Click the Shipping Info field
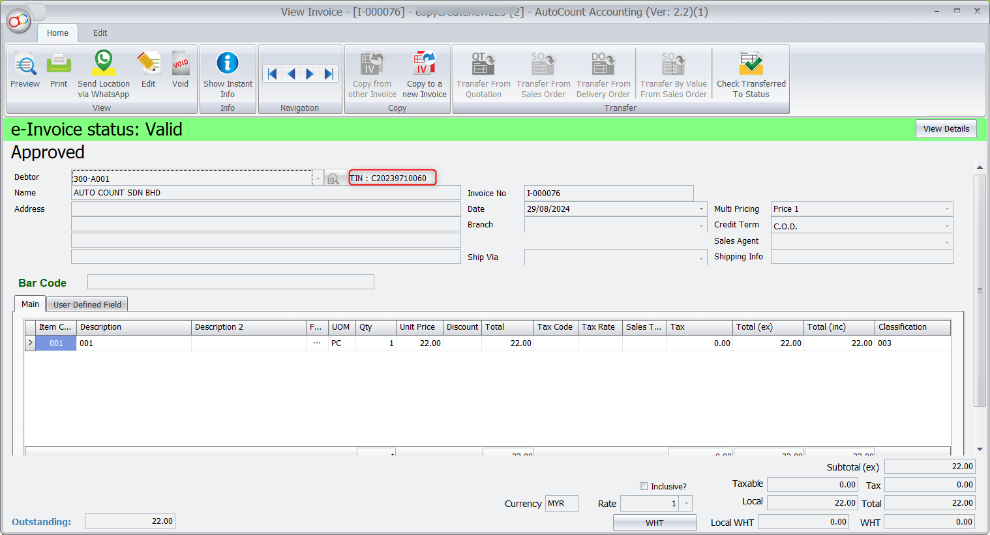Image resolution: width=990 pixels, height=535 pixels. click(862, 257)
